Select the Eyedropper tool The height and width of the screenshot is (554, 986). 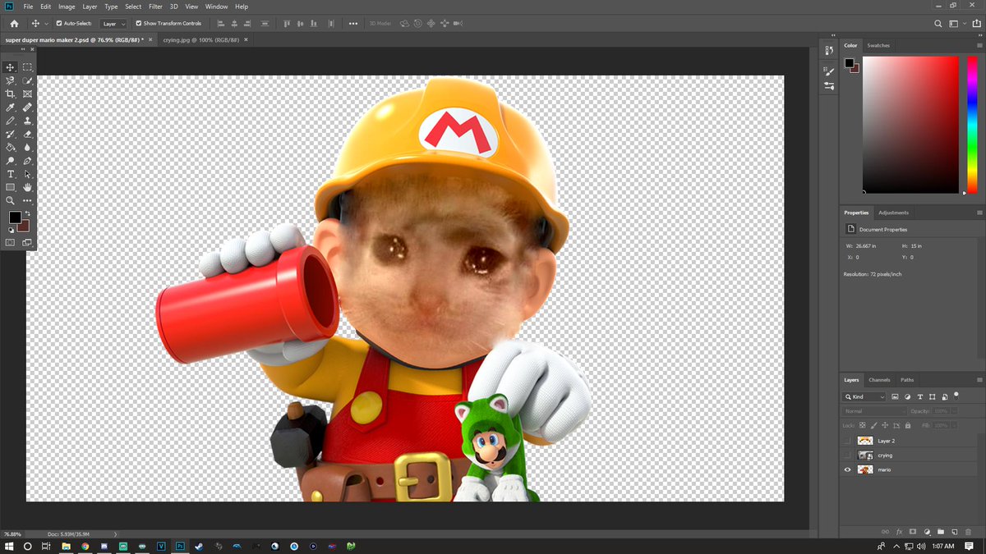tap(11, 108)
